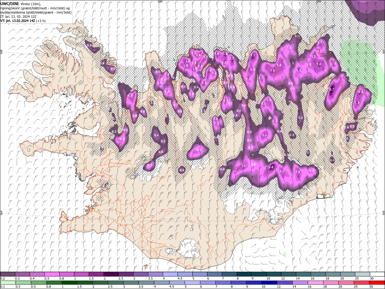This screenshot has height=289, width=385.
Task: Select the 1.5–2 purple swatch in the upper legend
Action: (x=96, y=274)
